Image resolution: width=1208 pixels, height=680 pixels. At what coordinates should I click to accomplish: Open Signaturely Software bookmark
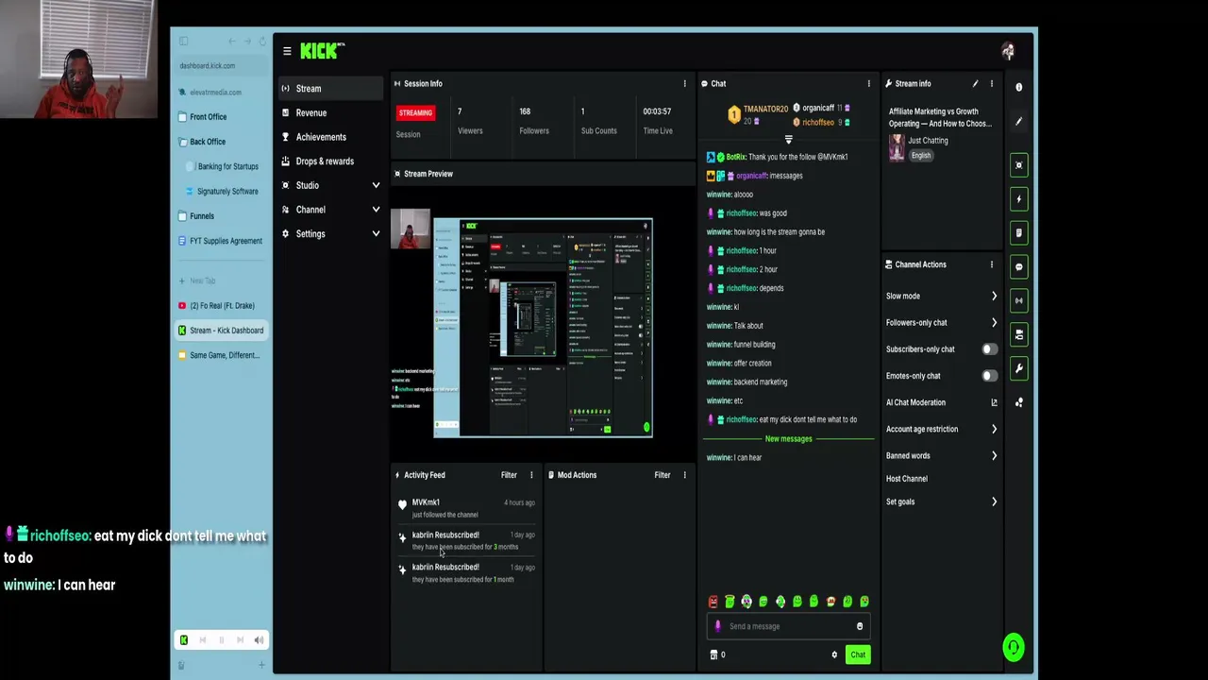pos(223,192)
